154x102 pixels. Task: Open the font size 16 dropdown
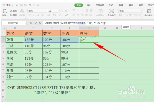click(x=58, y=11)
